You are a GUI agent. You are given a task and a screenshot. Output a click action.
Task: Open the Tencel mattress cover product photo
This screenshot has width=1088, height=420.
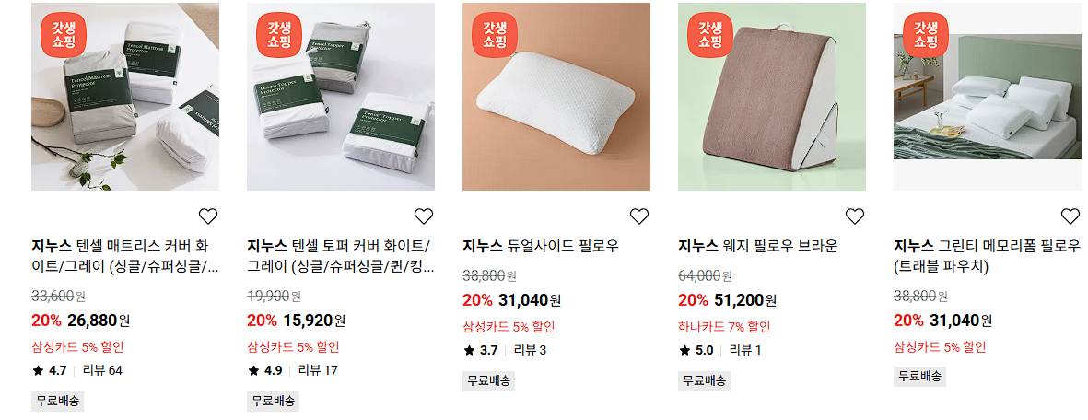pyautogui.click(x=125, y=97)
